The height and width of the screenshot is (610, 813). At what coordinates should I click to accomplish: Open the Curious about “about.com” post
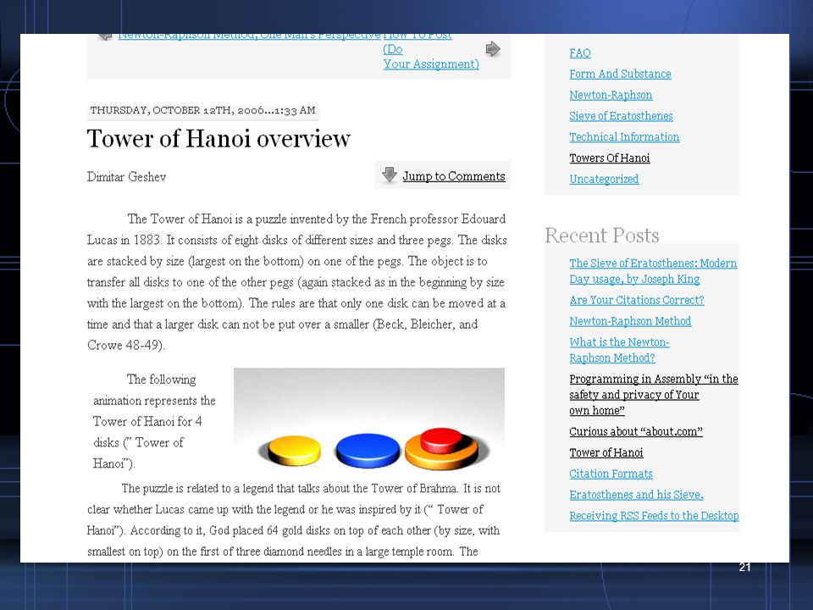[636, 431]
